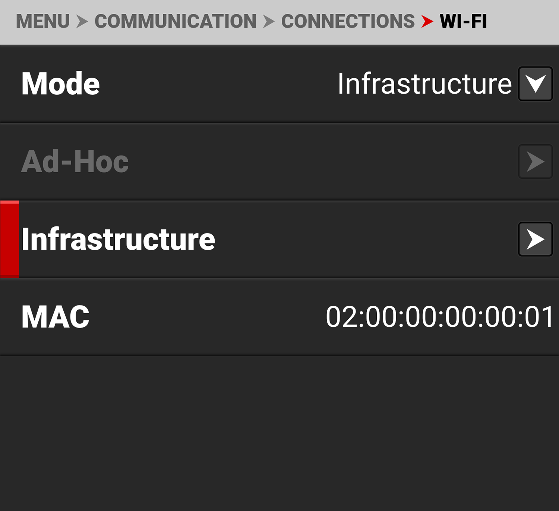Screen dimensions: 559x511
Task: Open Infrastructure settings with its arrow button
Action: coord(535,239)
